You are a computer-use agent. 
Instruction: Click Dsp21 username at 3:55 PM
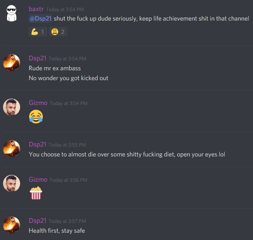pyautogui.click(x=38, y=144)
